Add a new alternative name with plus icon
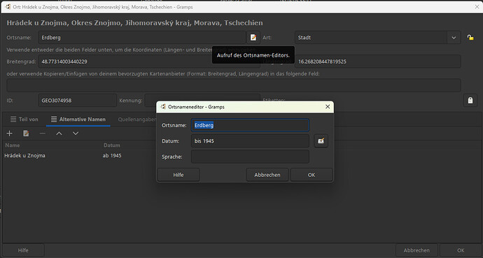This screenshot has width=483, height=258. coord(10,133)
